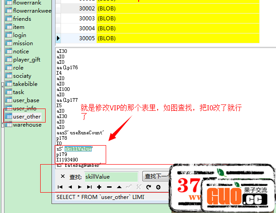
Task: Click the row with id 30005
Action: point(86,38)
